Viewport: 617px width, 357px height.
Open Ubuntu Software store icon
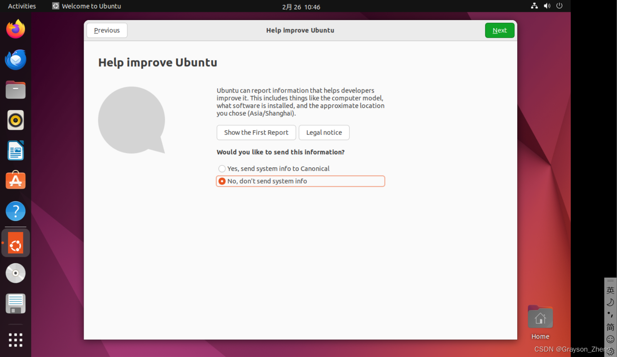15,180
